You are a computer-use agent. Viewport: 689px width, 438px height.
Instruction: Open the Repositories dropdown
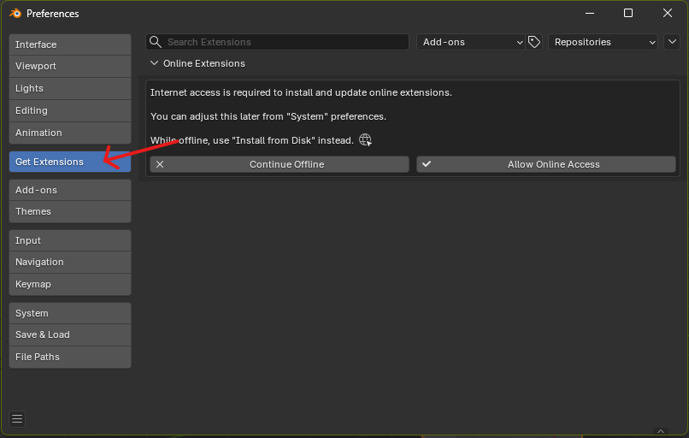[x=603, y=42]
